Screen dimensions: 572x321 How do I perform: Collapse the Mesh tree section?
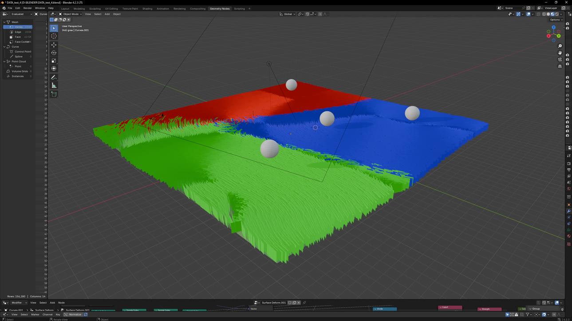[4, 22]
